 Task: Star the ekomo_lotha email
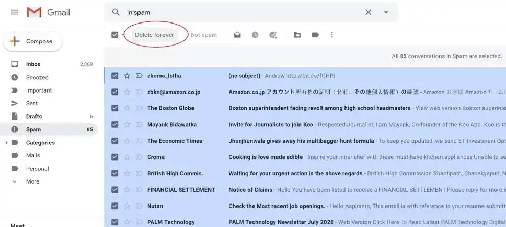127,76
